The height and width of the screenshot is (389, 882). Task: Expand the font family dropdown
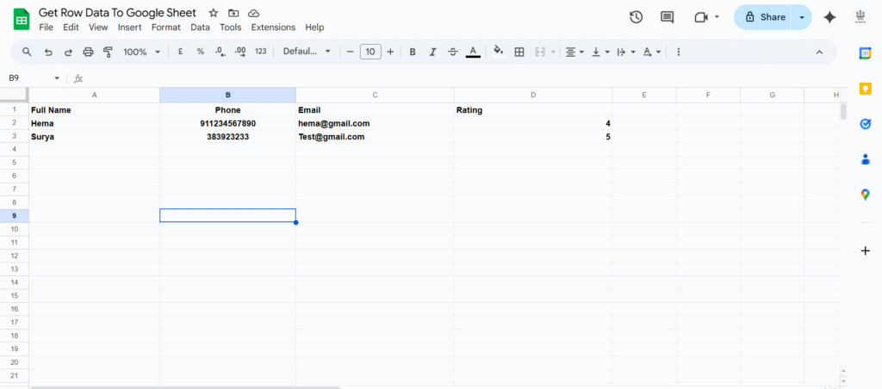tap(307, 52)
